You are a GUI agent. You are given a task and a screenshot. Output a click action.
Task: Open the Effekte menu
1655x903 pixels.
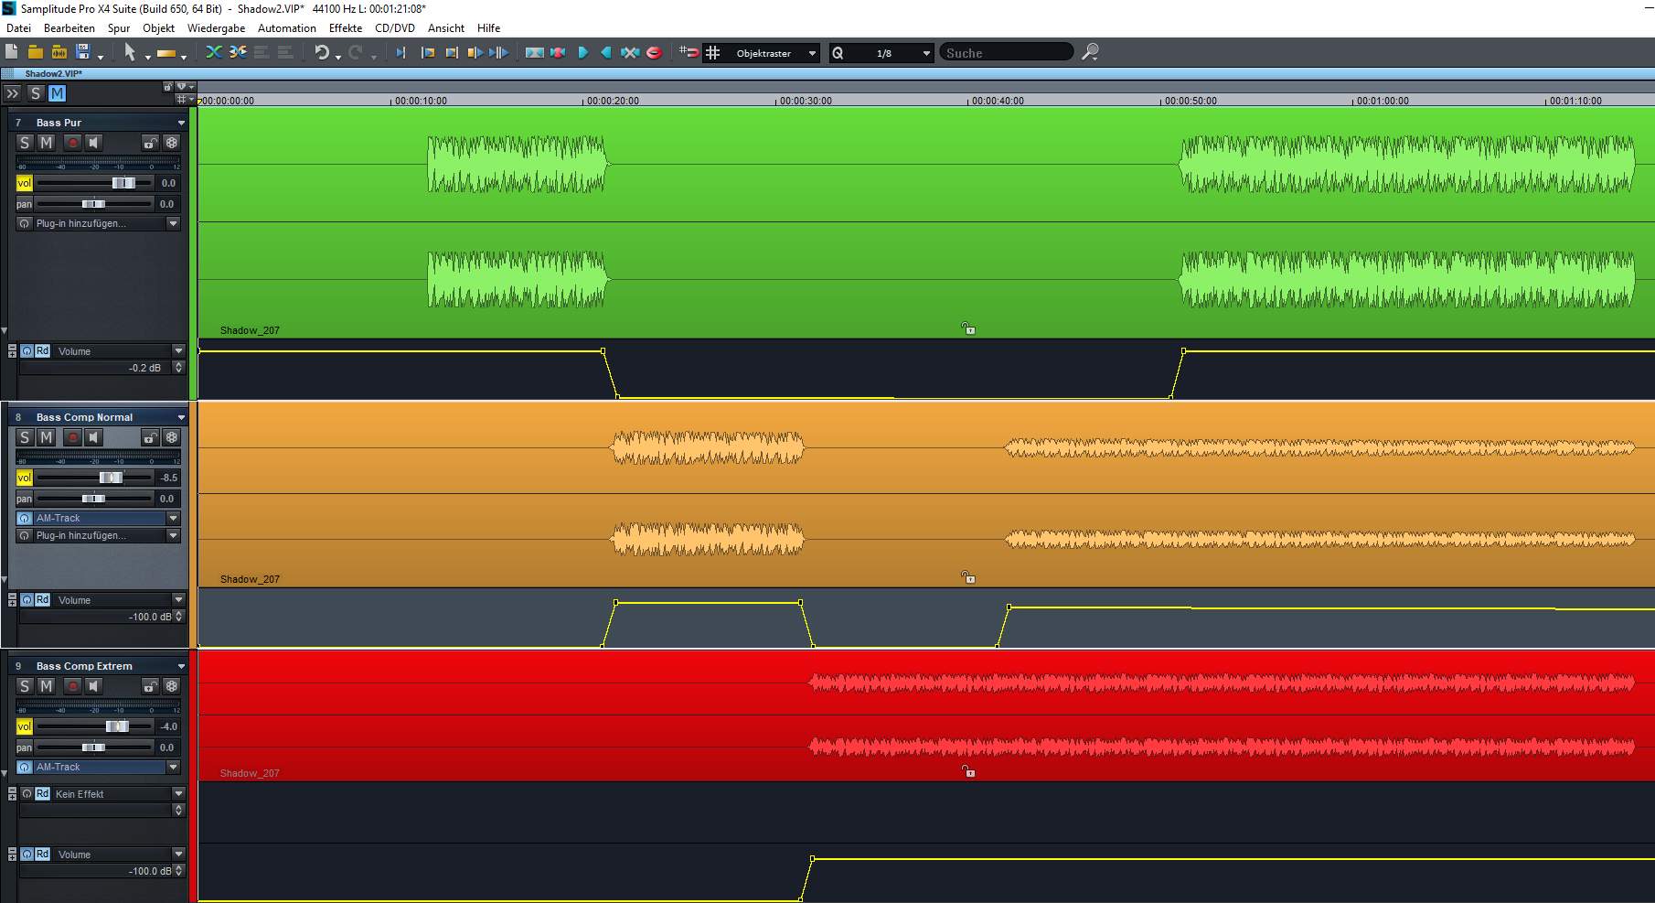(x=345, y=28)
